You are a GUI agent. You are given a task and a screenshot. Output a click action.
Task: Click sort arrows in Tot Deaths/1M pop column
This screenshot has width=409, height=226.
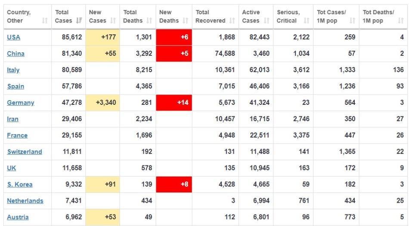click(x=400, y=21)
